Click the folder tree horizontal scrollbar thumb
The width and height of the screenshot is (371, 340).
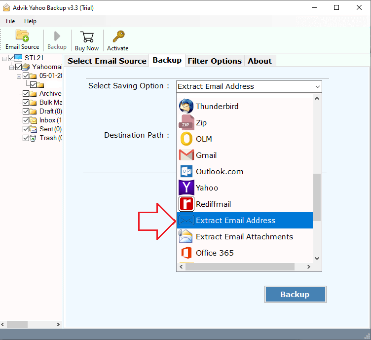point(17,324)
